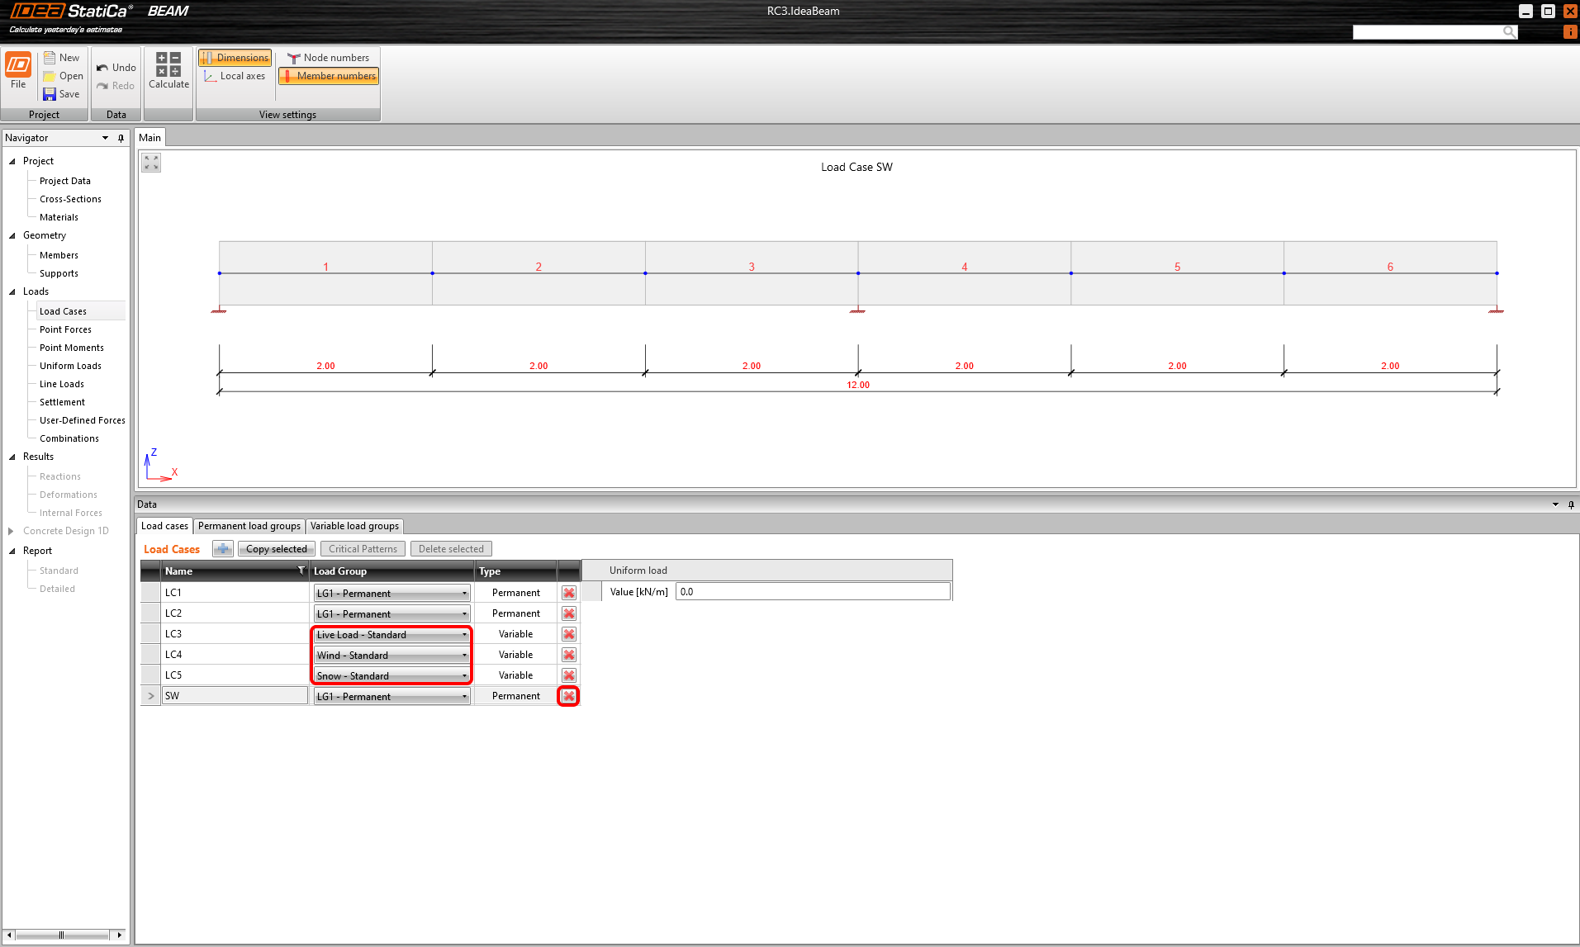
Task: Delete load case LC1 with red X
Action: (x=569, y=593)
